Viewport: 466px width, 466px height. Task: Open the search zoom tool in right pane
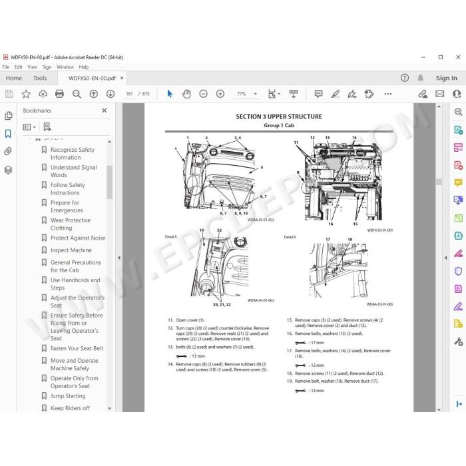[x=458, y=112]
